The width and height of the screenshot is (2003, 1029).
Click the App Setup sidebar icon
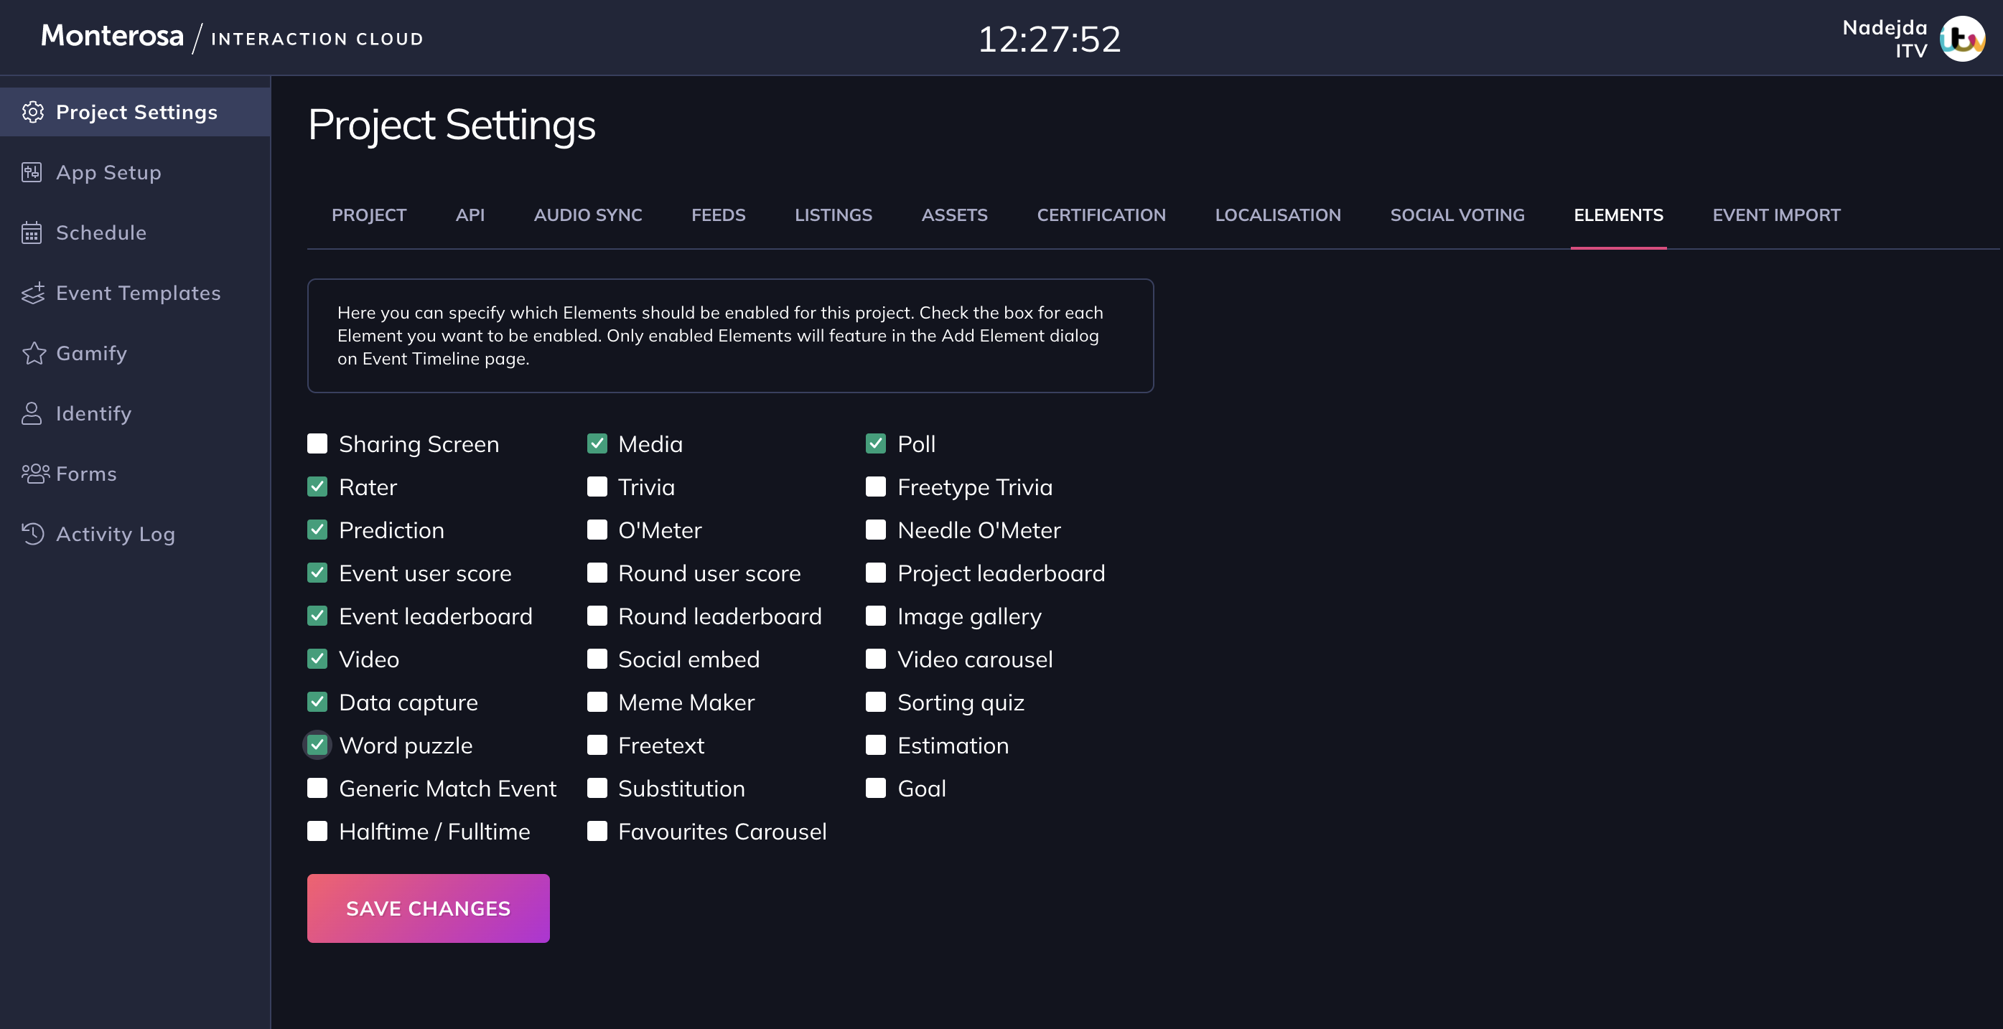[x=32, y=171]
